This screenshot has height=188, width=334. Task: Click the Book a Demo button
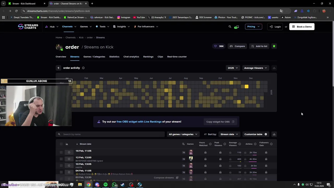tap(302, 27)
